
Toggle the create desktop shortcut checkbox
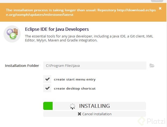click(x=48, y=88)
